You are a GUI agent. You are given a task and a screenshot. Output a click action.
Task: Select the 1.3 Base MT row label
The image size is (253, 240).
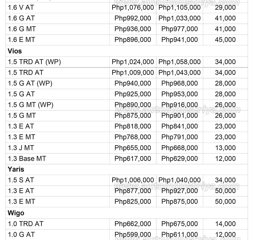(x=27, y=158)
